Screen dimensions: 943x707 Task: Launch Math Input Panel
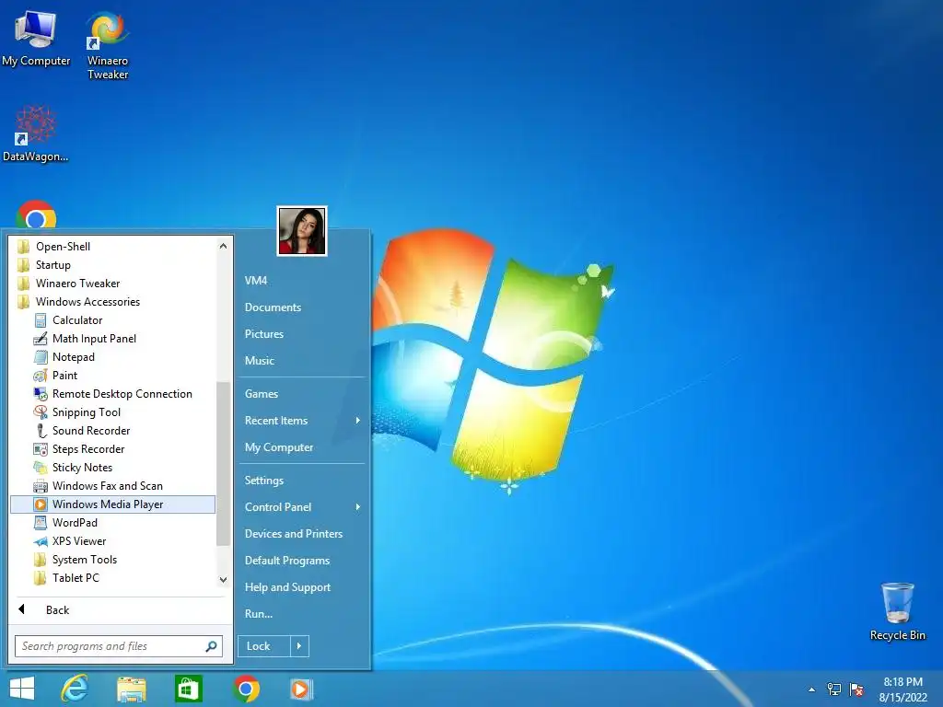click(112, 339)
